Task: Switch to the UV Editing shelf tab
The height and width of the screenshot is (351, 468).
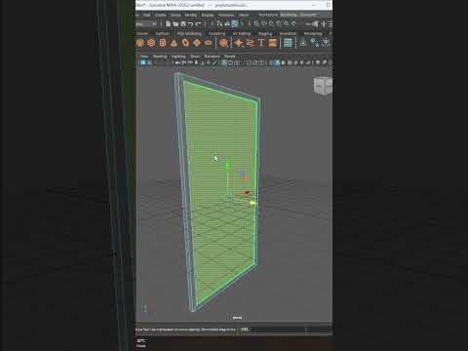Action: [242, 33]
